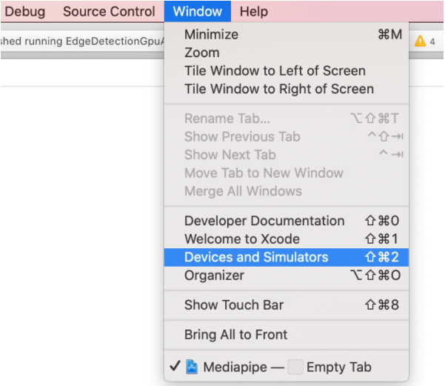The image size is (445, 386).
Task: Open Developer Documentation
Action: (264, 221)
